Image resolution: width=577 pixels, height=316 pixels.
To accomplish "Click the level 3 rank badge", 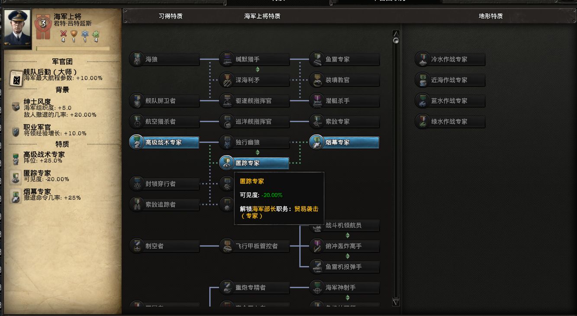I will [42, 24].
